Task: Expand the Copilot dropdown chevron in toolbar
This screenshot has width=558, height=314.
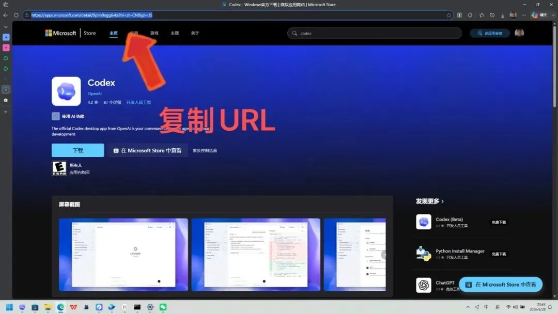Action: [x=553, y=15]
